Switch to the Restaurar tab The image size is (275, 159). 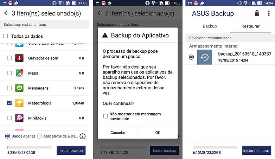pos(250,26)
